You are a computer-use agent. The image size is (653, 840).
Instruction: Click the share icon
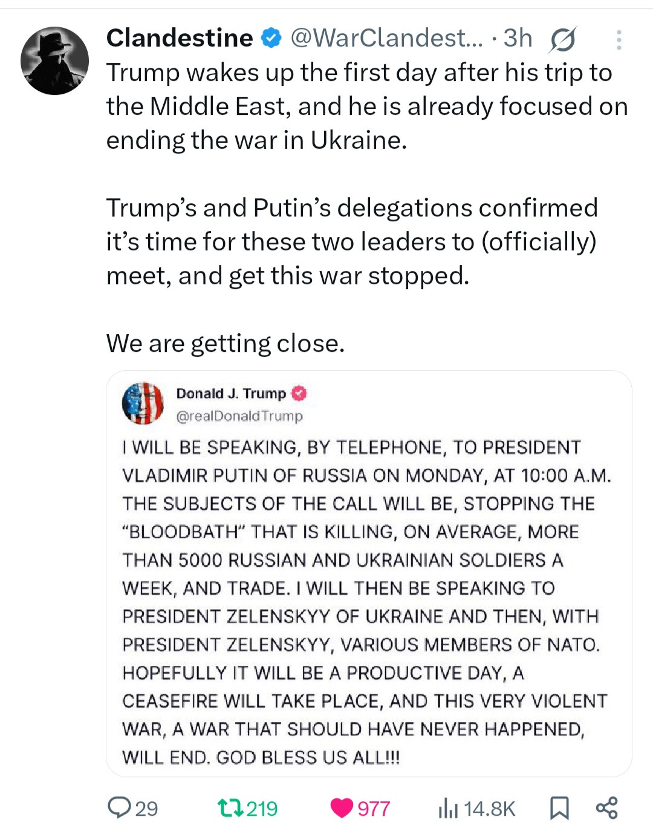(x=606, y=808)
